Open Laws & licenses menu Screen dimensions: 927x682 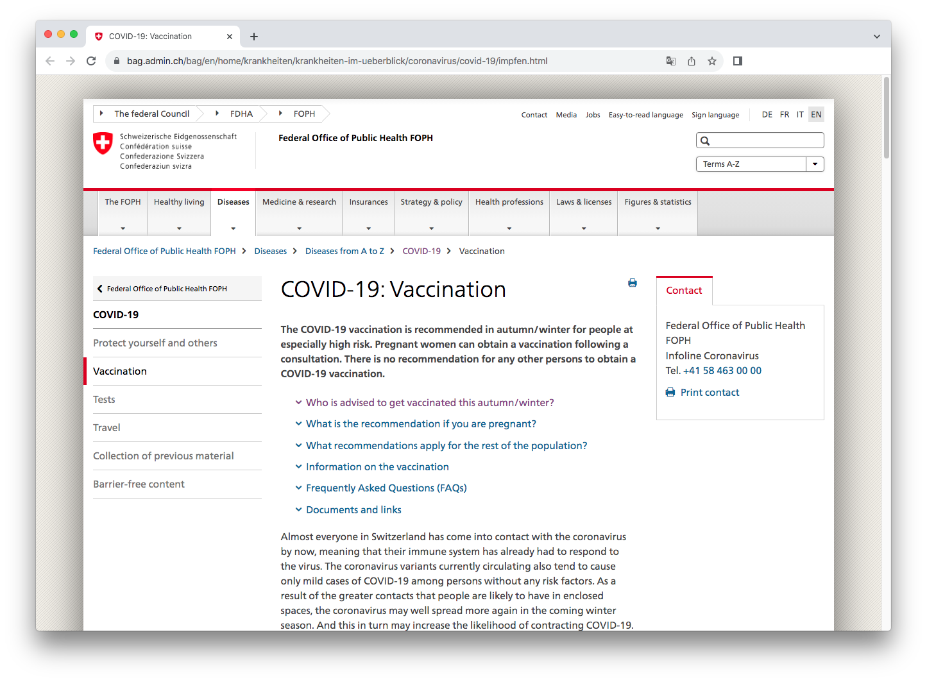[584, 213]
